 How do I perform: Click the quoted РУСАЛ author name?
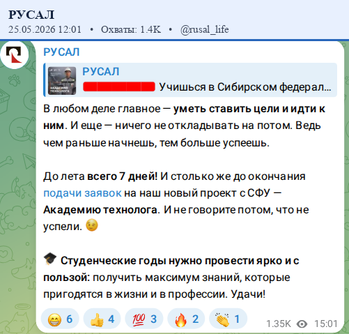pyautogui.click(x=101, y=72)
